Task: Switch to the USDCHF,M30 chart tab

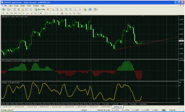Action: tap(32, 107)
